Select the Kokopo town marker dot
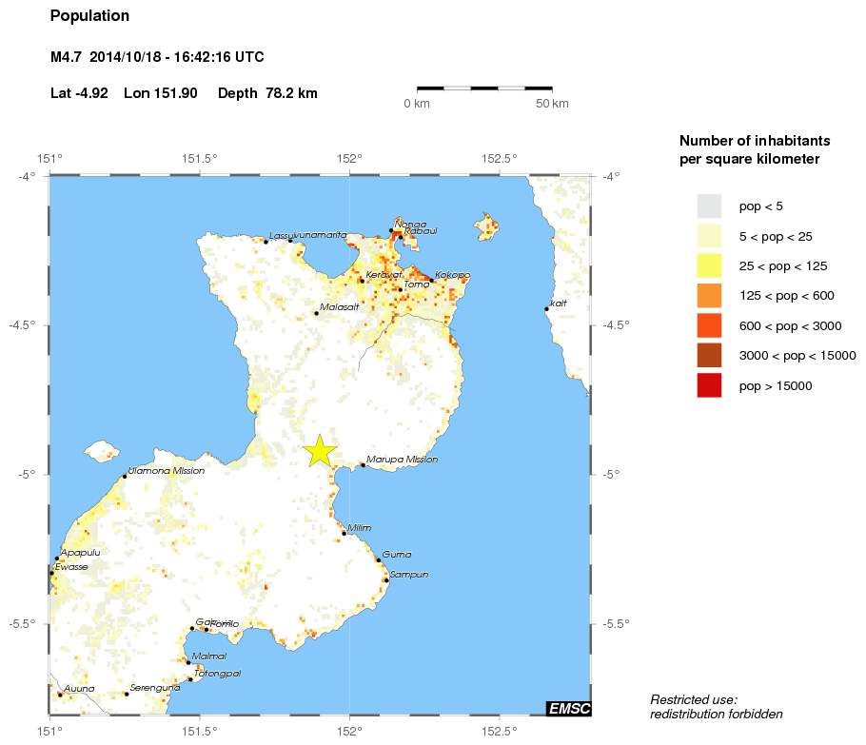866x745 pixels. tap(431, 281)
